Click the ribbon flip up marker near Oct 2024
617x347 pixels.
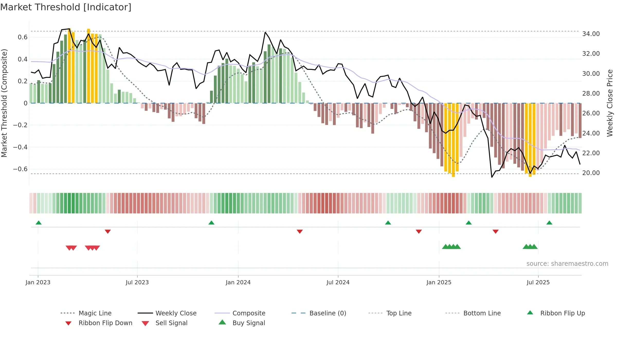point(388,223)
